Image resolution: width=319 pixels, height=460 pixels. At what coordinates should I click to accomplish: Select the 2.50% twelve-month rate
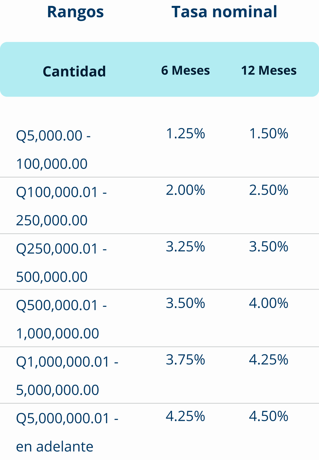pos(269,190)
